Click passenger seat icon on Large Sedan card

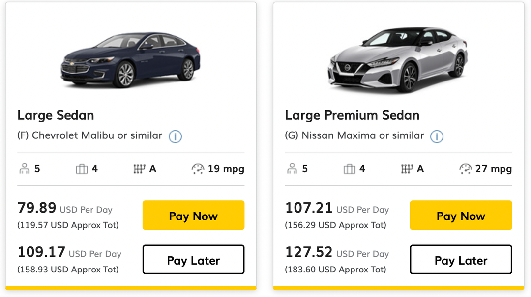[24, 169]
